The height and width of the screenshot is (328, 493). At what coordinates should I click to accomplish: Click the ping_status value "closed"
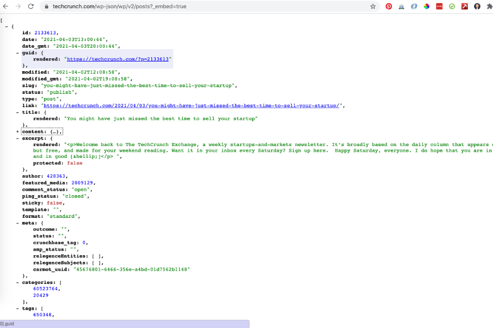click(74, 196)
